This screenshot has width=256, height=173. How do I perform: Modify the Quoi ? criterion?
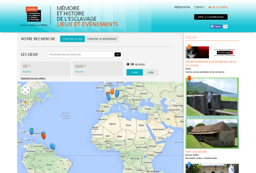coord(79,72)
